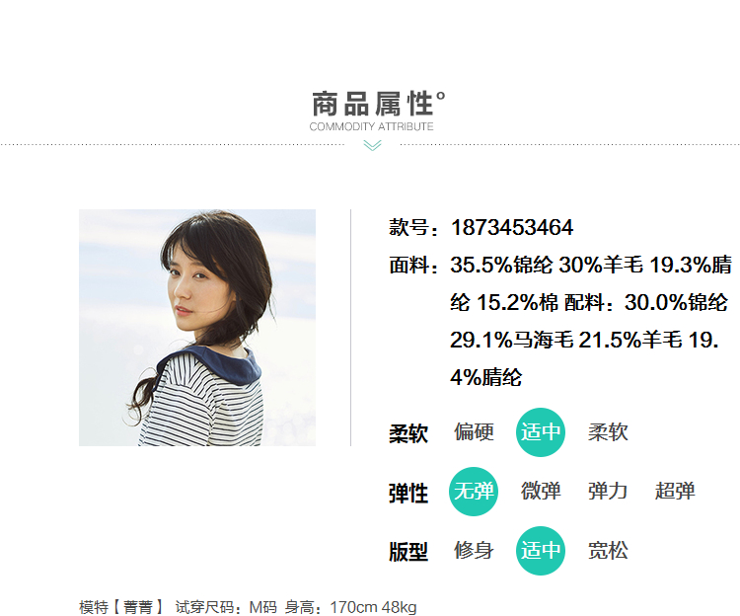The height and width of the screenshot is (616, 740).
Task: Choose 柔软 option in softness row
Action: [x=608, y=432]
